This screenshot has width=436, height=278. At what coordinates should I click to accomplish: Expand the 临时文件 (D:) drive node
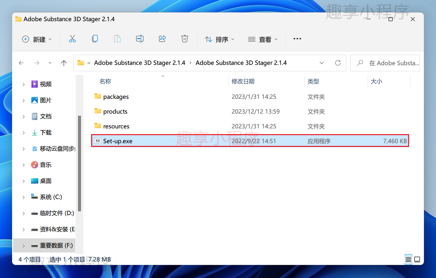point(24,213)
